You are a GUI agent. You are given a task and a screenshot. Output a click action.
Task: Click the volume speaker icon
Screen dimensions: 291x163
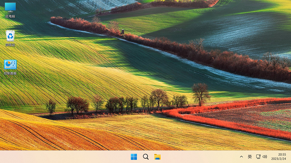[265, 157]
